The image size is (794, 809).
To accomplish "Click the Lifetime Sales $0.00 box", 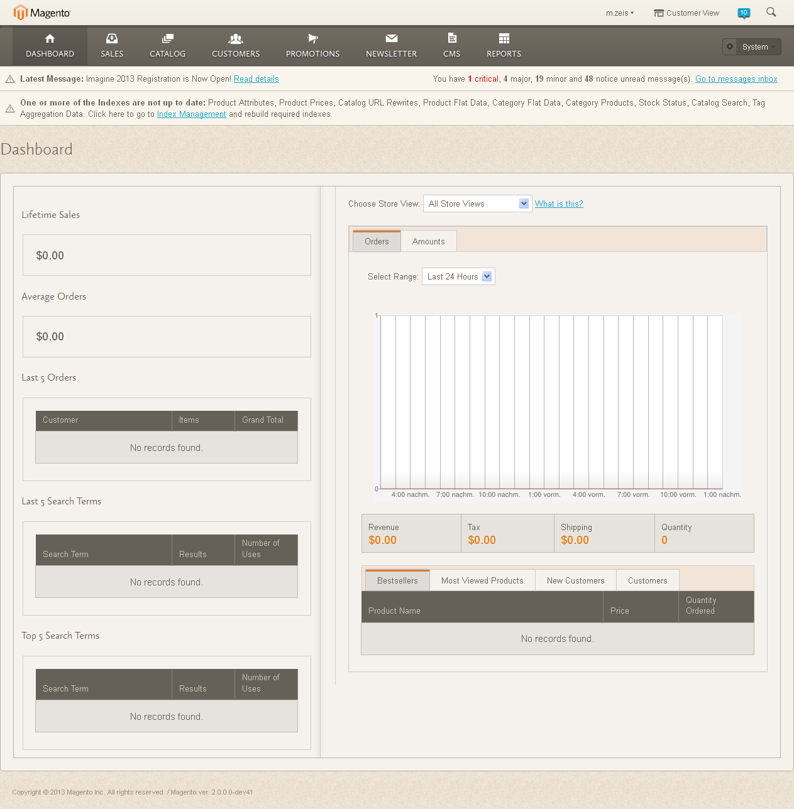I will pos(167,255).
